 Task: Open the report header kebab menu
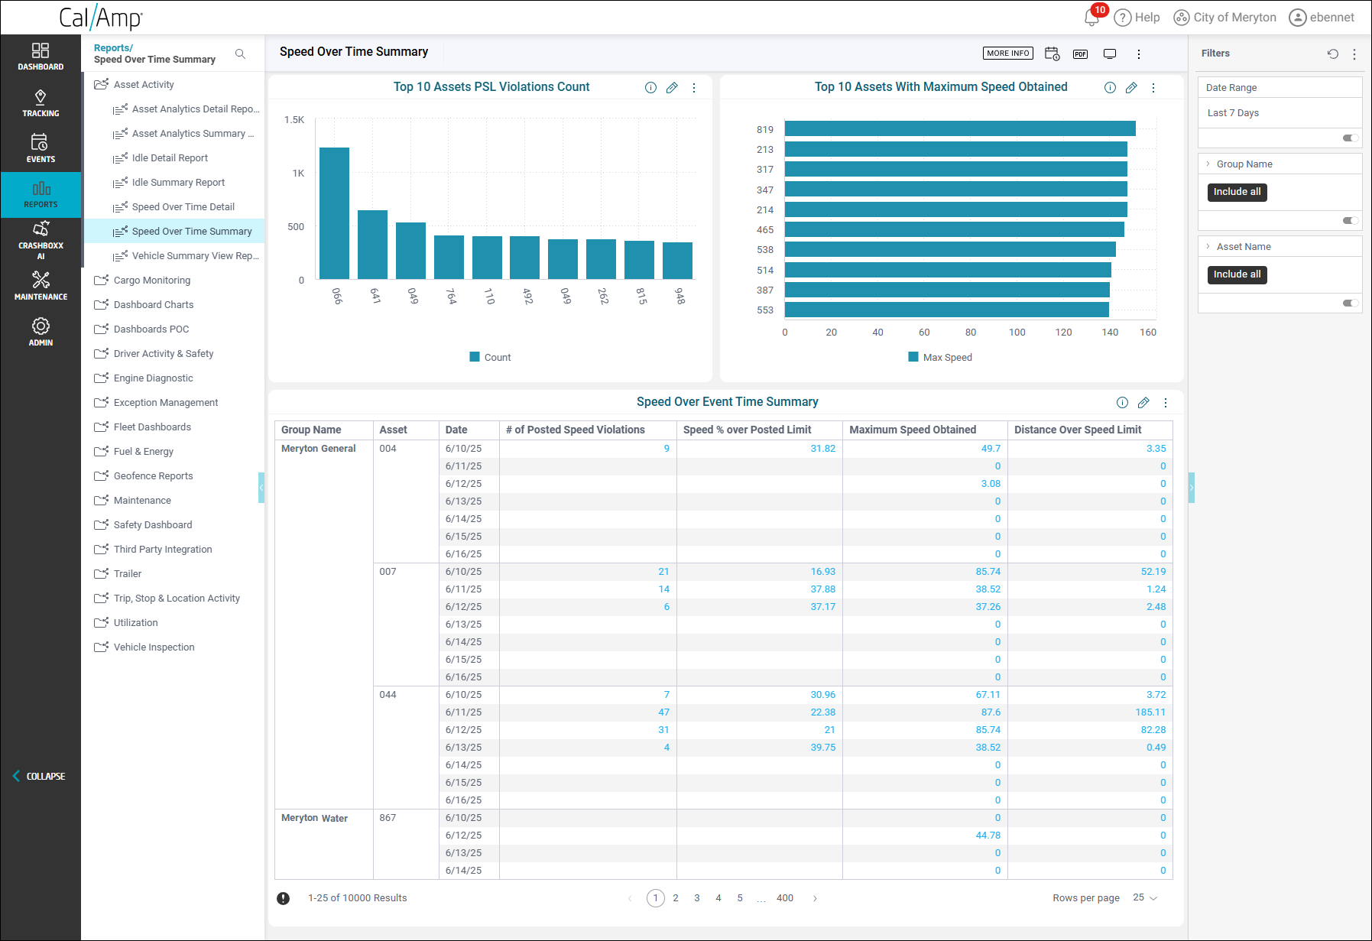[x=1139, y=54]
